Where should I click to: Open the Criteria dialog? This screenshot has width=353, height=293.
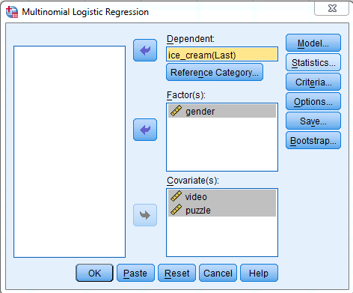[313, 82]
